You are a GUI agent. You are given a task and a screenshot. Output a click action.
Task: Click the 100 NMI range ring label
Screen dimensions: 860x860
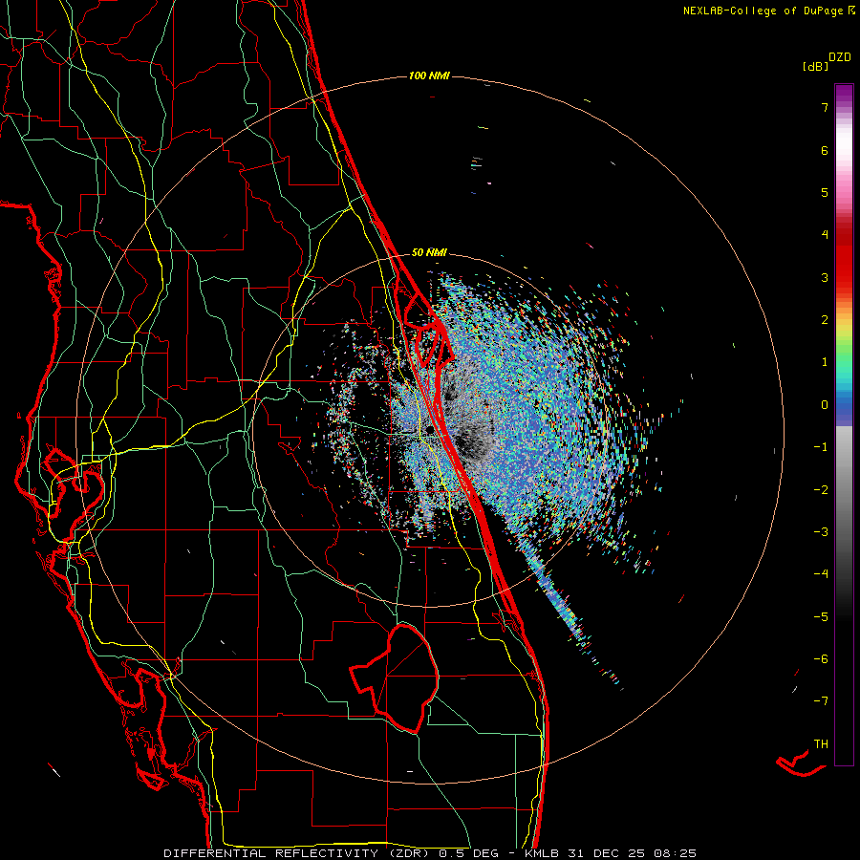[429, 75]
